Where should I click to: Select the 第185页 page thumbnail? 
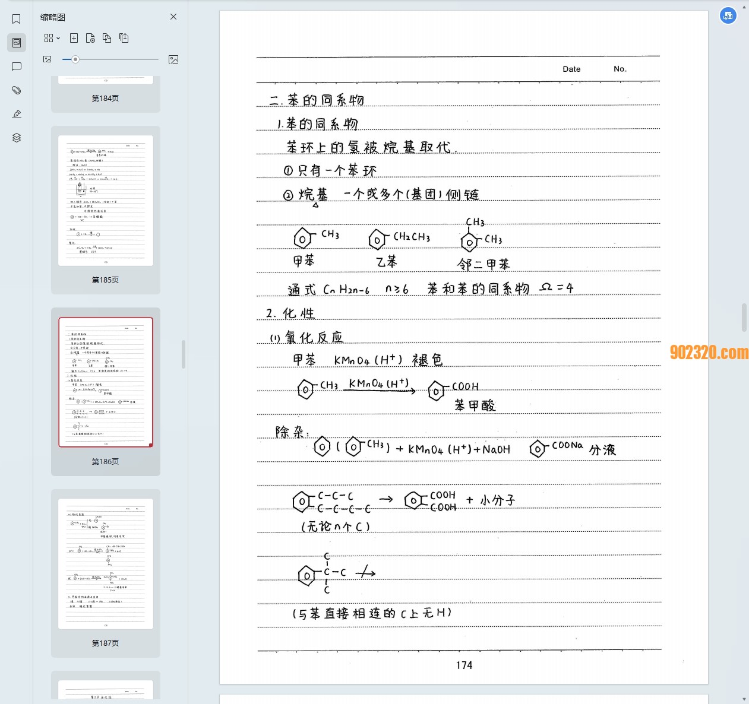(106, 201)
